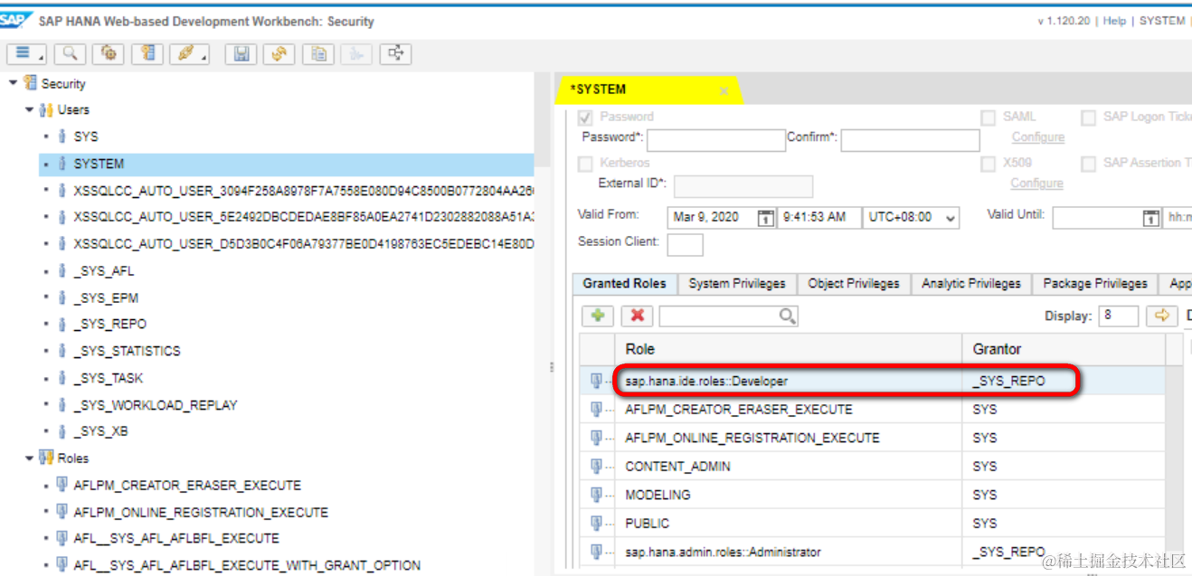Click the role icon beside CONTENT_ADMIN row
The height and width of the screenshot is (576, 1192).
tap(596, 466)
